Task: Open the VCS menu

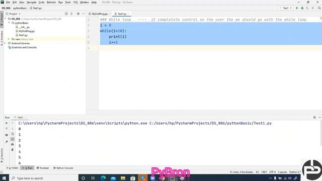Action: coord(75,2)
